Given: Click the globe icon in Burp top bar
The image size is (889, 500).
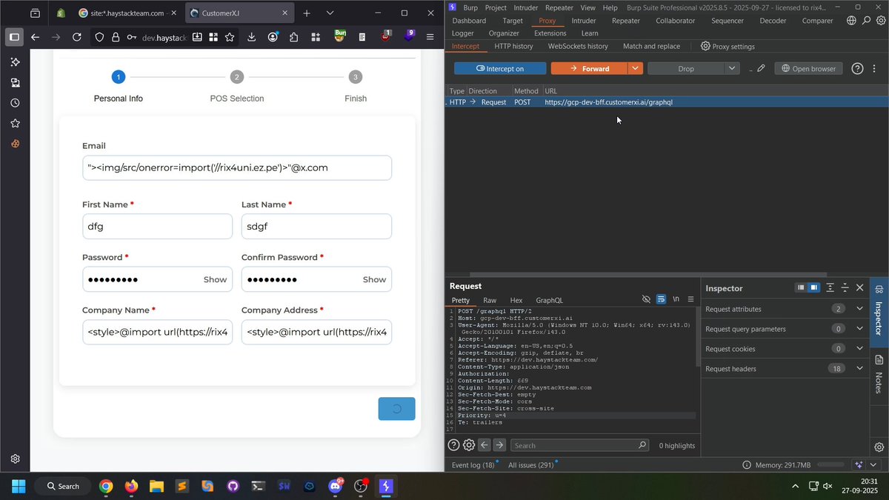Looking at the screenshot, I should coord(851,21).
